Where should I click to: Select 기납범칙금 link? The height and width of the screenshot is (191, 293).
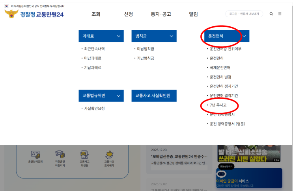(x=146, y=58)
